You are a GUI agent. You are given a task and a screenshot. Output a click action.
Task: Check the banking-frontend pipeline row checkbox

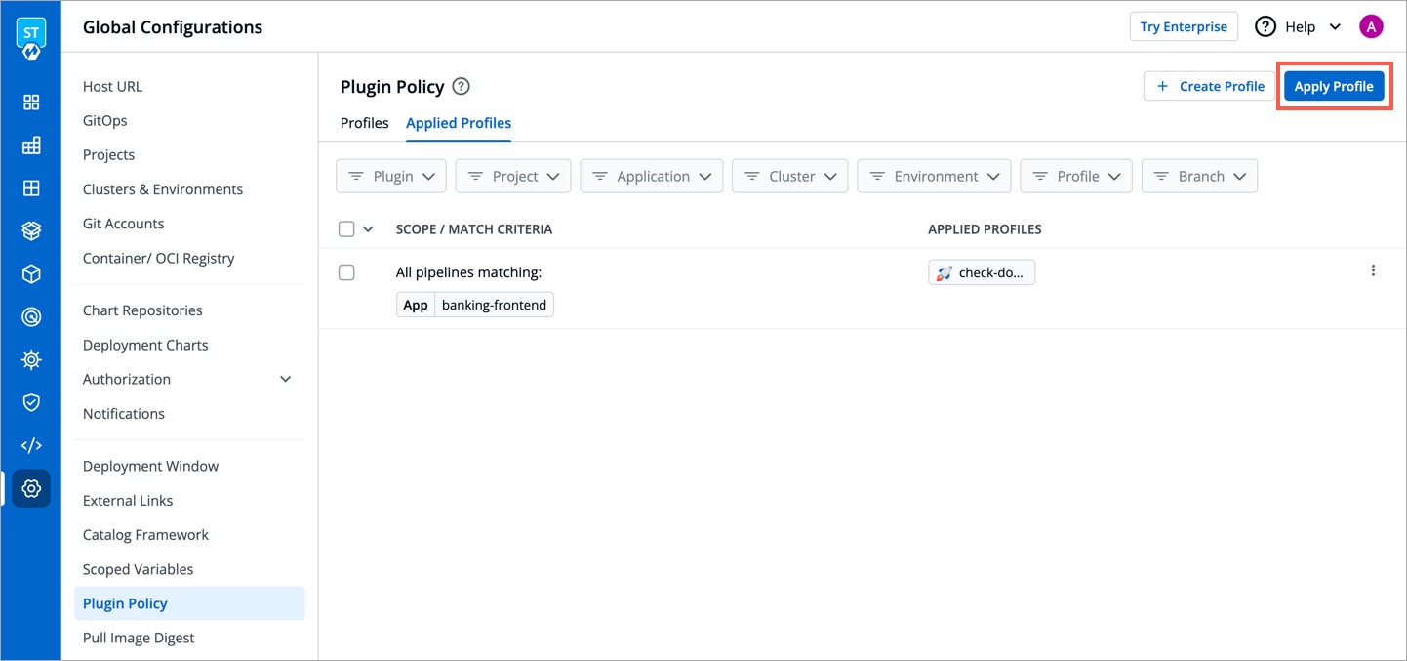click(346, 271)
